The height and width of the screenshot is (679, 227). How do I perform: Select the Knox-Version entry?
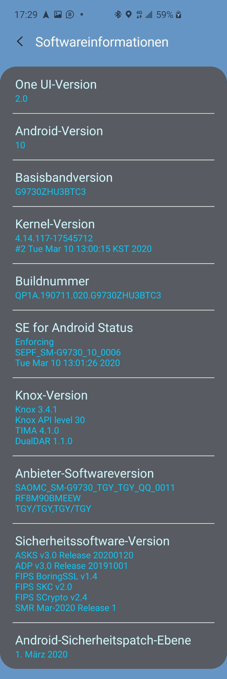click(x=113, y=417)
